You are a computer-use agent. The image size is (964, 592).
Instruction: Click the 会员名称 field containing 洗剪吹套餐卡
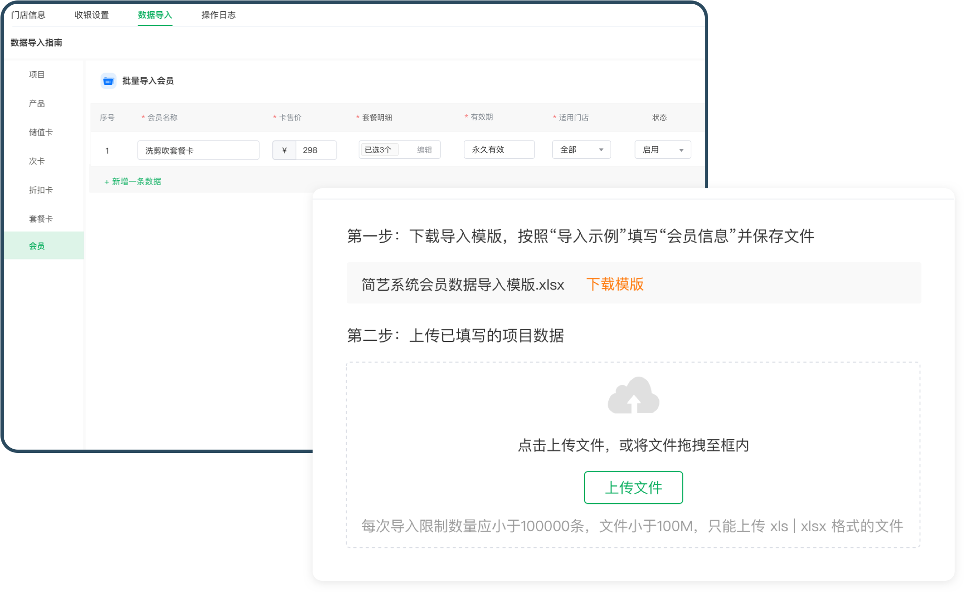pyautogui.click(x=198, y=150)
